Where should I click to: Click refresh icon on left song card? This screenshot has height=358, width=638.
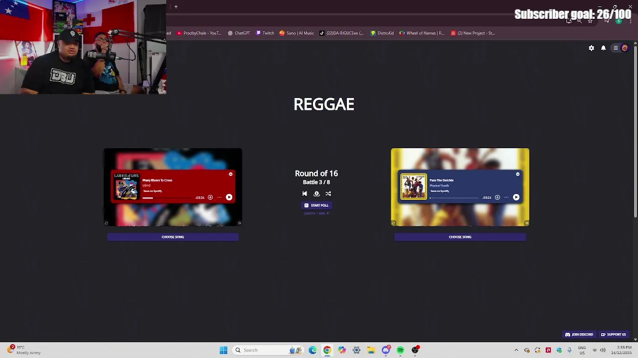(x=106, y=223)
